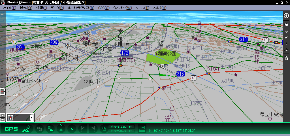
Task: Click the 稲荷公園 green park label
Action: point(167,54)
